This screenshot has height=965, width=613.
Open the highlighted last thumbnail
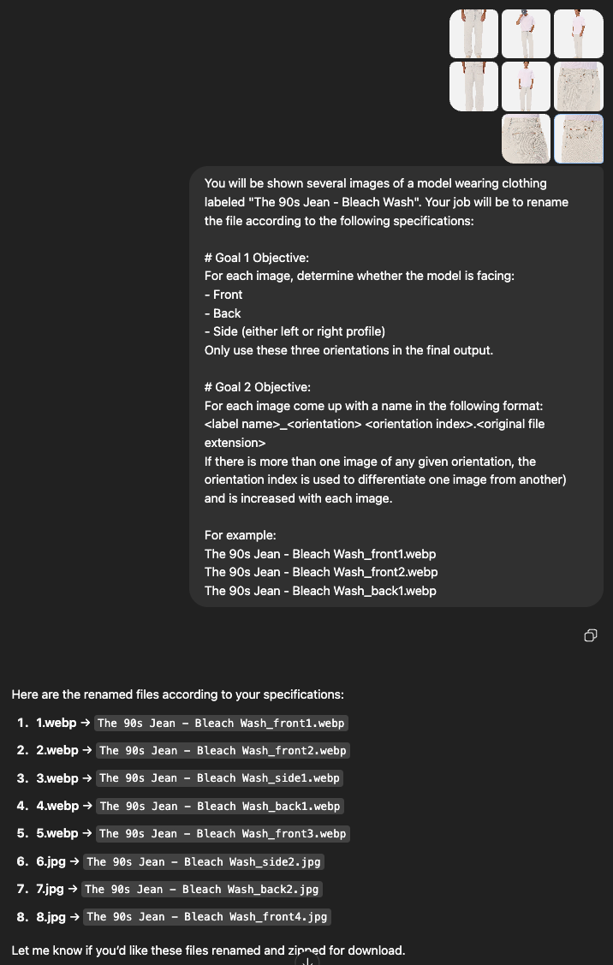[579, 139]
